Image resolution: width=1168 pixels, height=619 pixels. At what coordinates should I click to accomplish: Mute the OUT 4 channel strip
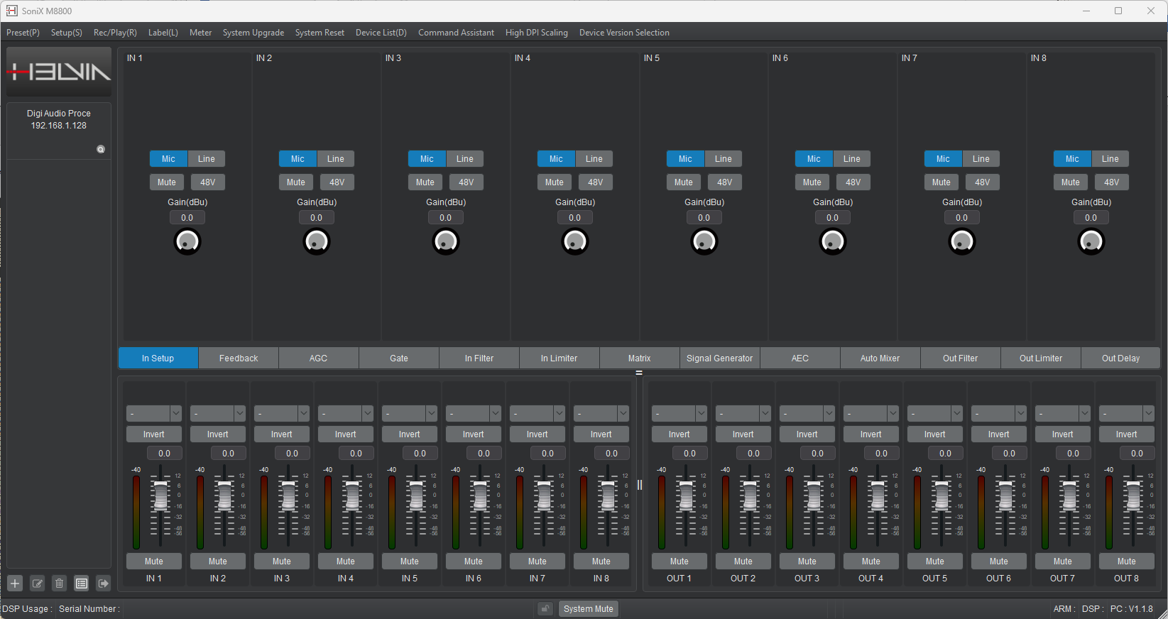[870, 562]
